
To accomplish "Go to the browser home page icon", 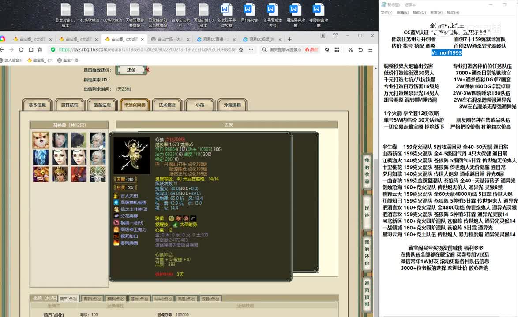I will pyautogui.click(x=30, y=49).
